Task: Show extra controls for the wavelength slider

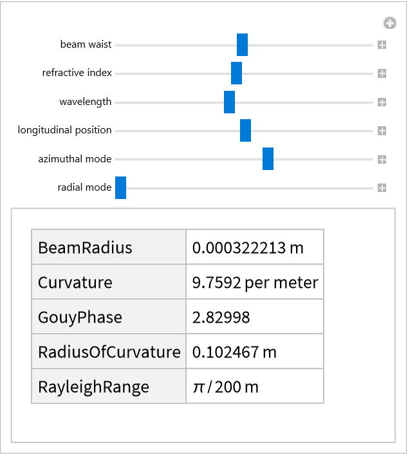Action: 382,102
